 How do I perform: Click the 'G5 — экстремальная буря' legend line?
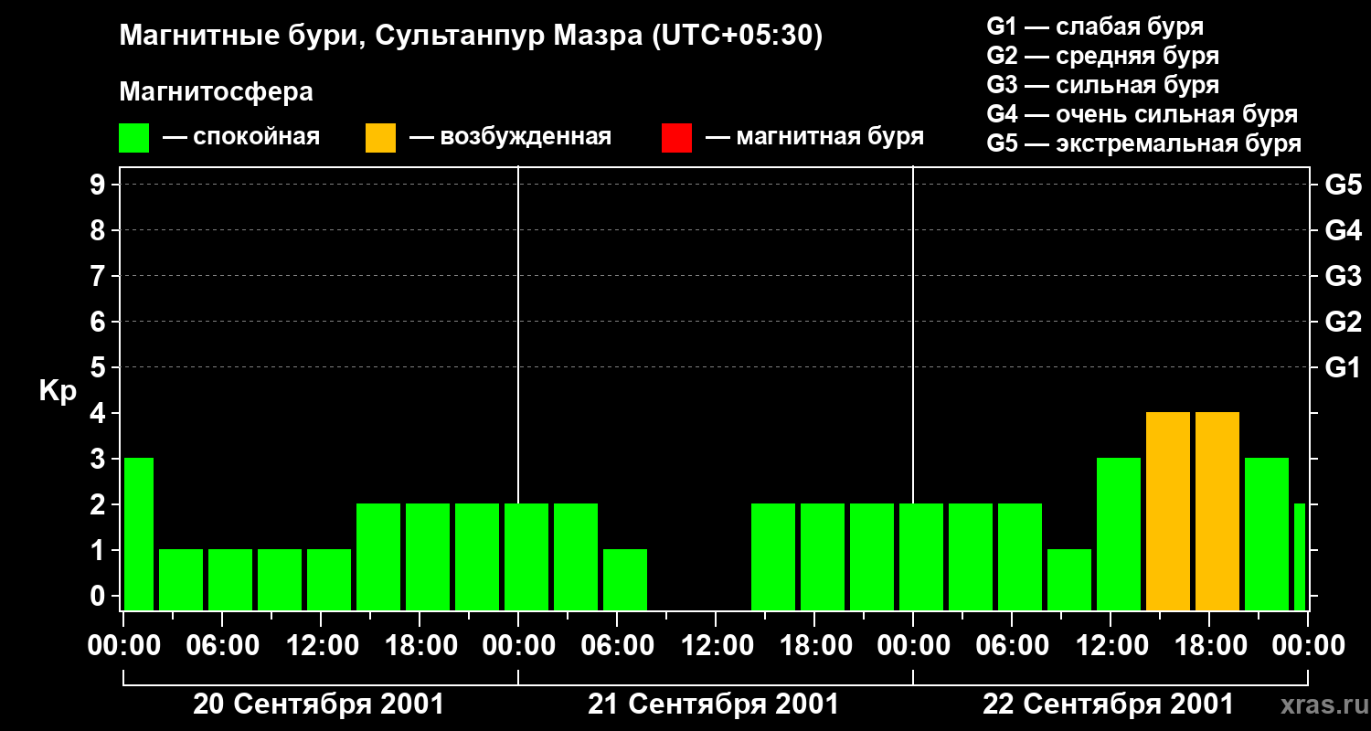(1144, 143)
